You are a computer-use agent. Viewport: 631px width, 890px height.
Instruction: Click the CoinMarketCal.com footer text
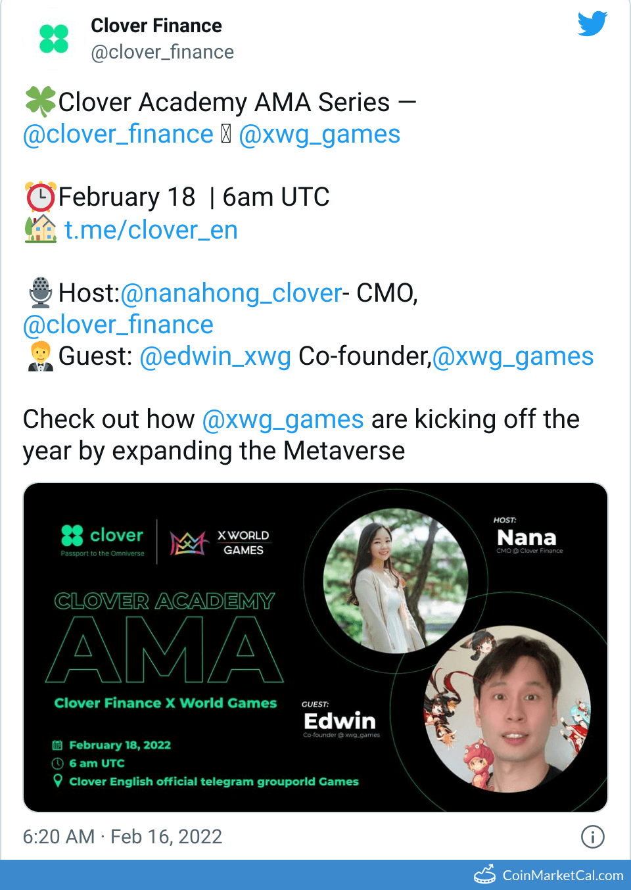point(563,876)
